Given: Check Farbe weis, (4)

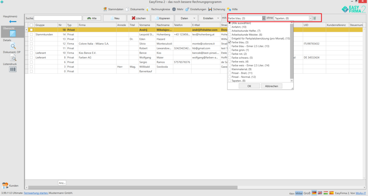Looking at the screenshot, I should click(x=230, y=61).
